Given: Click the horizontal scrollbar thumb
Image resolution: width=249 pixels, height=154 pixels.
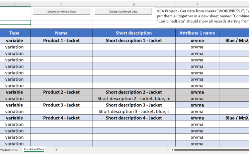Looking at the screenshot, I should click(x=211, y=150).
